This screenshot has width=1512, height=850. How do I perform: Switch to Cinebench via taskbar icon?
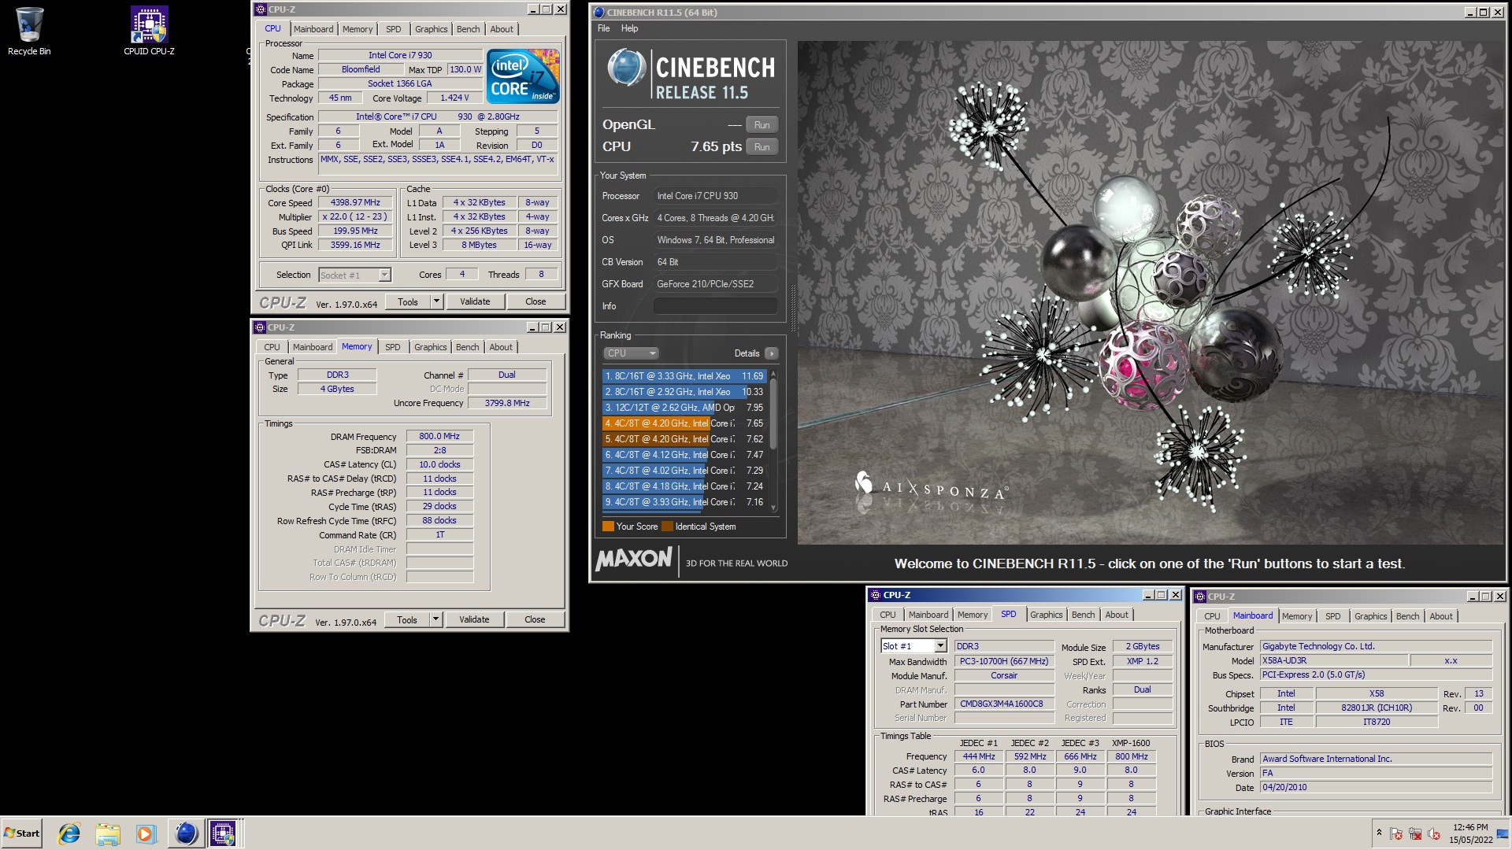point(186,833)
